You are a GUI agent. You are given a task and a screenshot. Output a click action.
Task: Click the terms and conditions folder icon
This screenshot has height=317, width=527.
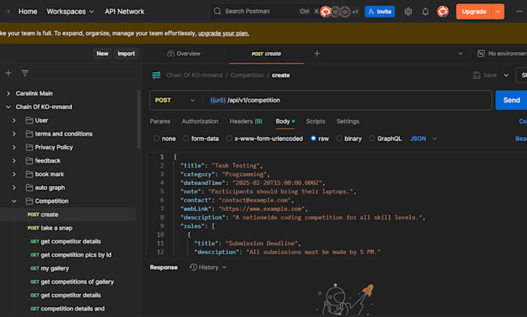coord(29,134)
